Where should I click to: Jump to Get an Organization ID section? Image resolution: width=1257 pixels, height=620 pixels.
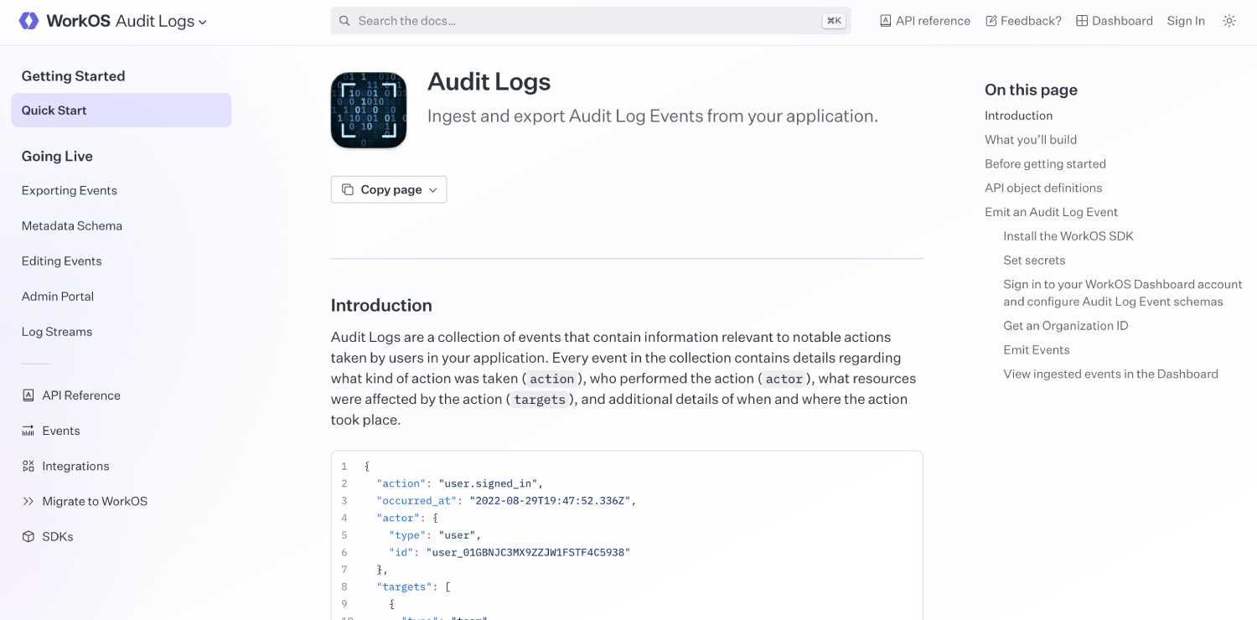pos(1066,326)
